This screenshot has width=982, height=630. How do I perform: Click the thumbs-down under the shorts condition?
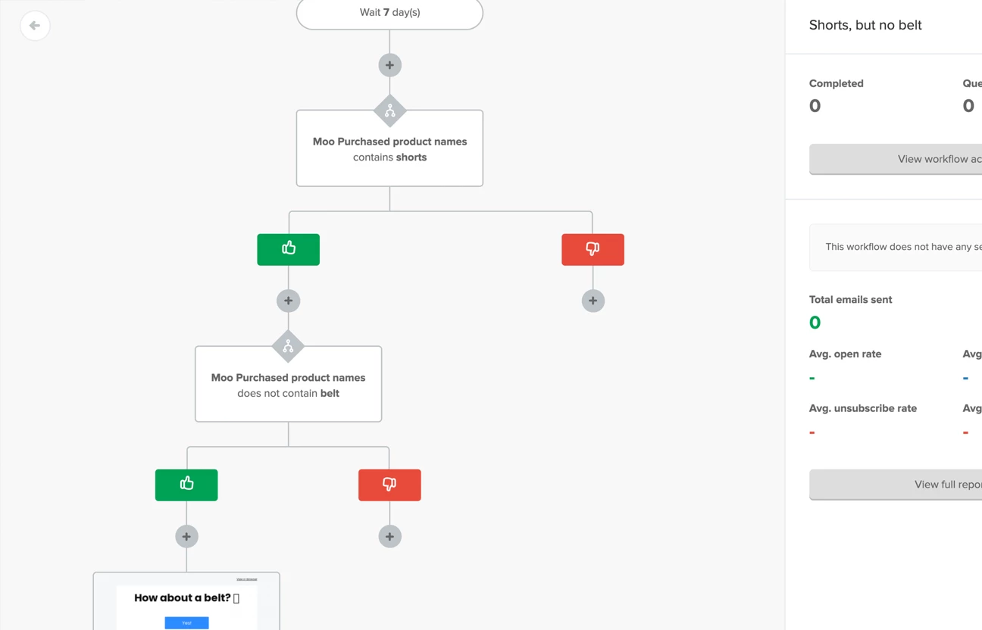[x=593, y=249]
